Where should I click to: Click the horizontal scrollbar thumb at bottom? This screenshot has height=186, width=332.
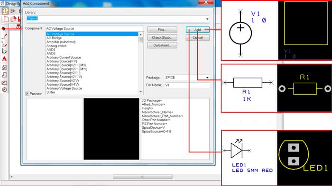tap(142, 177)
